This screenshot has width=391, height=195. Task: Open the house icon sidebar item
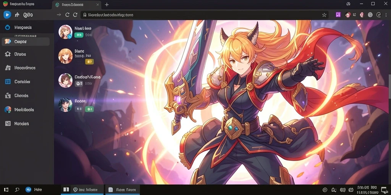click(8, 68)
